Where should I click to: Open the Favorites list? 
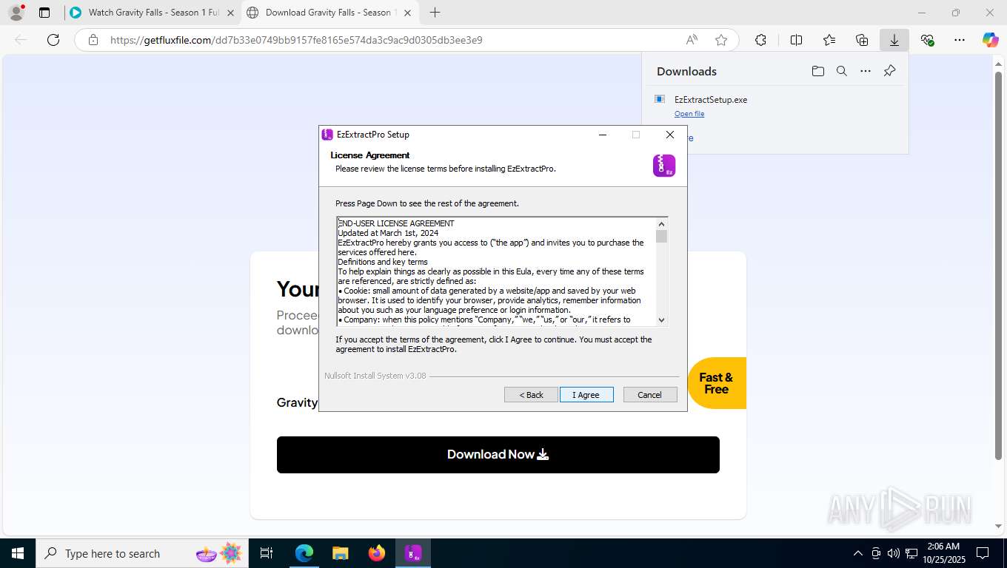pyautogui.click(x=829, y=40)
